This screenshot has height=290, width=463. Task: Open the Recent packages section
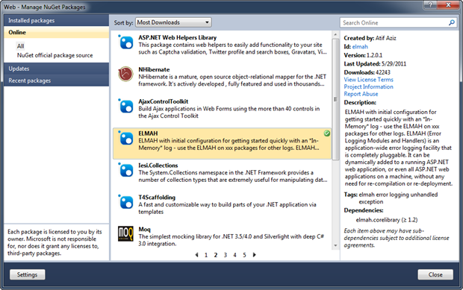pyautogui.click(x=57, y=81)
